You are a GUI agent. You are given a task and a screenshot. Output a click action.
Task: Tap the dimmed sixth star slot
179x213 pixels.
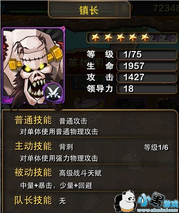coord(158,38)
